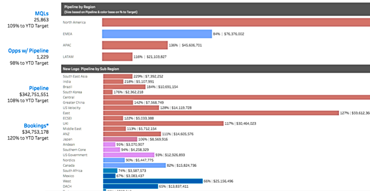
Task: Click the Opps w/ Pipeline KPI heading
Action: tap(28, 51)
